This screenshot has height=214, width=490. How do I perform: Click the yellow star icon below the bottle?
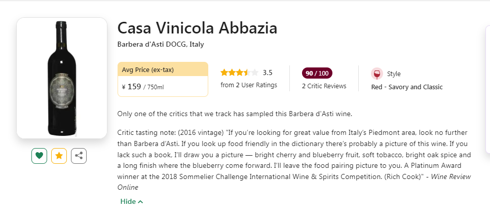59,156
